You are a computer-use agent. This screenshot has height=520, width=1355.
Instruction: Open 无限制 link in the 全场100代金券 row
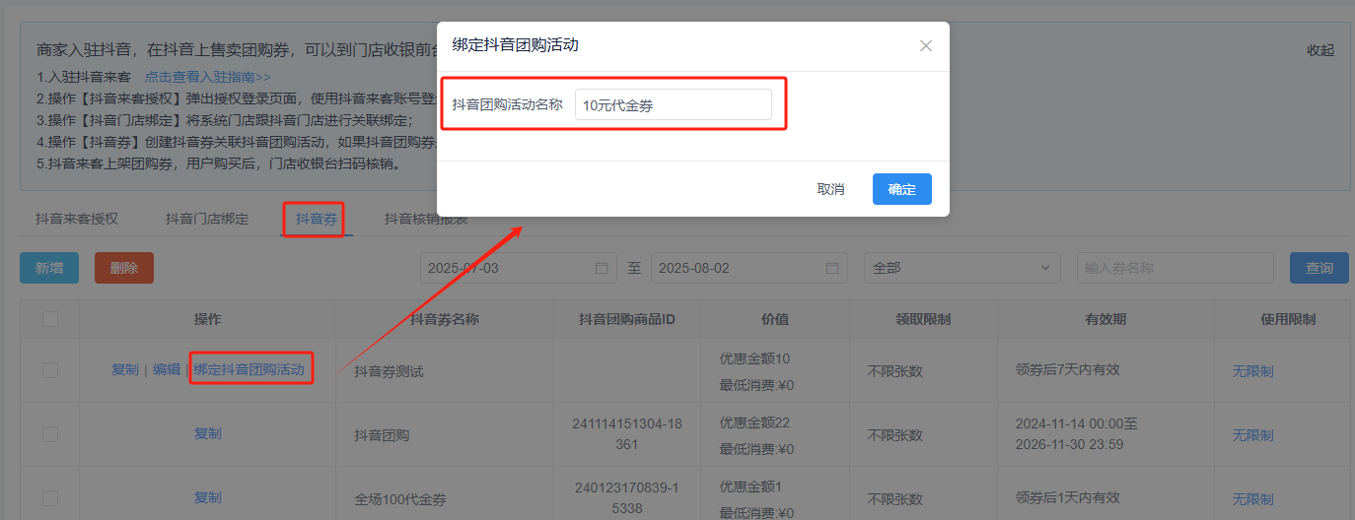tap(1252, 499)
